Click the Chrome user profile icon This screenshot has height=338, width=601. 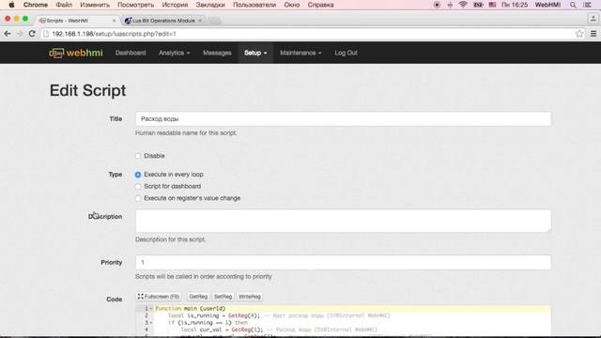[x=593, y=19]
